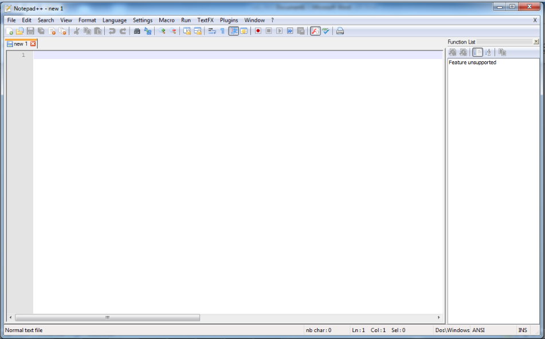Click Run Macro Multiple Times icon
Image resolution: width=545 pixels, height=339 pixels.
pos(290,31)
